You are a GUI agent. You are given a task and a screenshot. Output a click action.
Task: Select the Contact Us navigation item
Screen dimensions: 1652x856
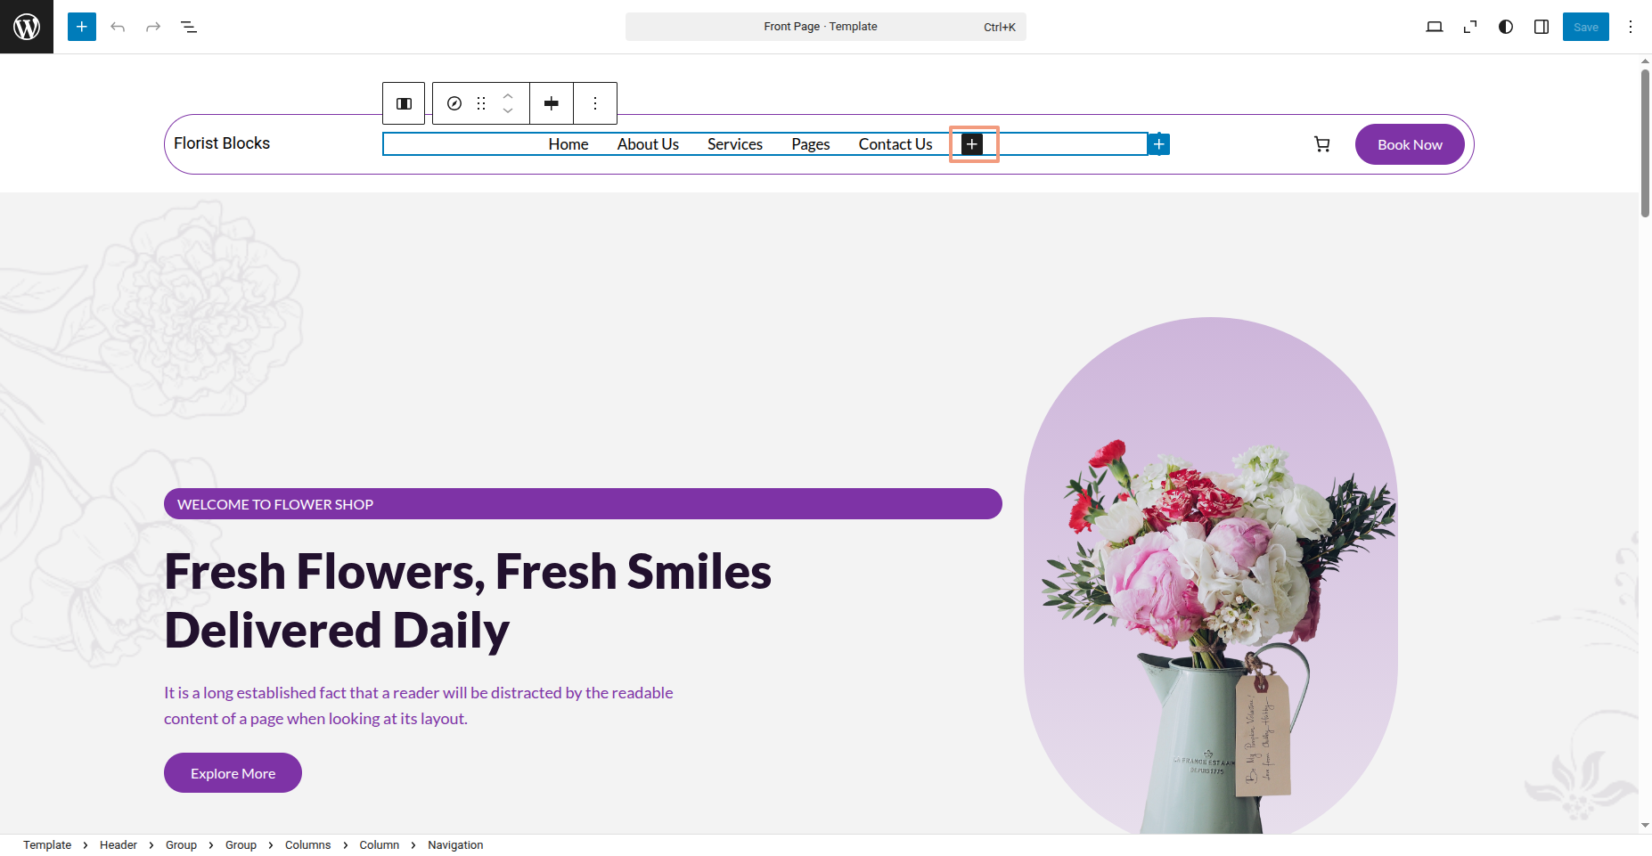coord(895,144)
